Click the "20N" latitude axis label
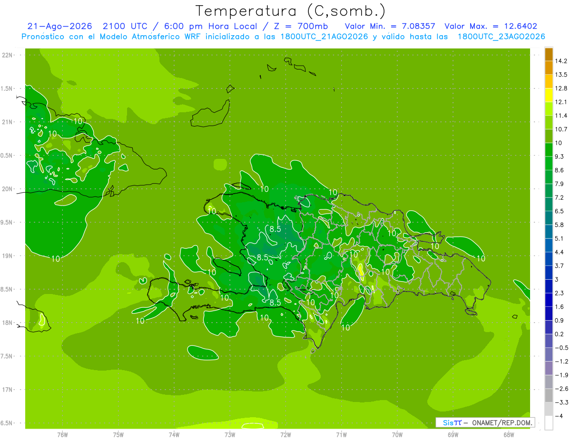This screenshot has height=441, width=571. click(8, 189)
